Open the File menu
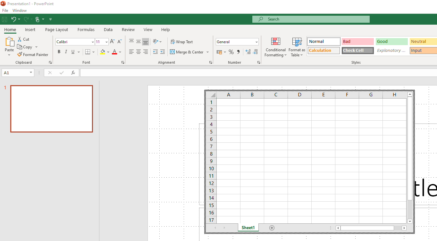 [5, 10]
